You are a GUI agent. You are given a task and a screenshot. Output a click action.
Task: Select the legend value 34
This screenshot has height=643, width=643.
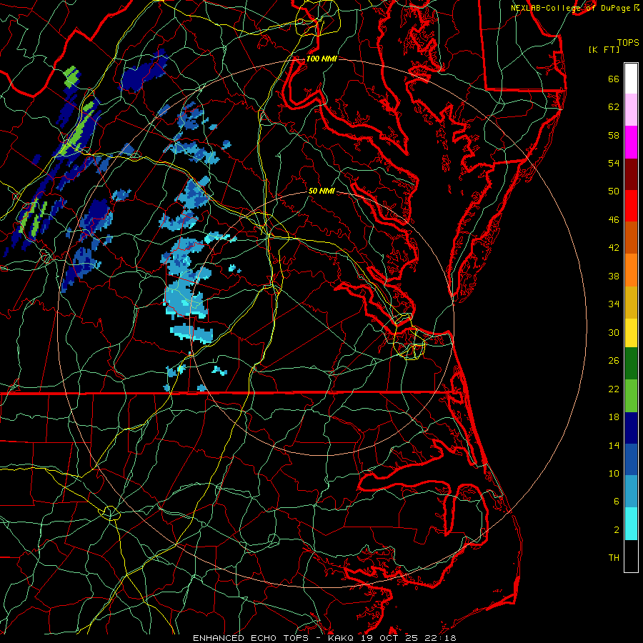(x=614, y=304)
